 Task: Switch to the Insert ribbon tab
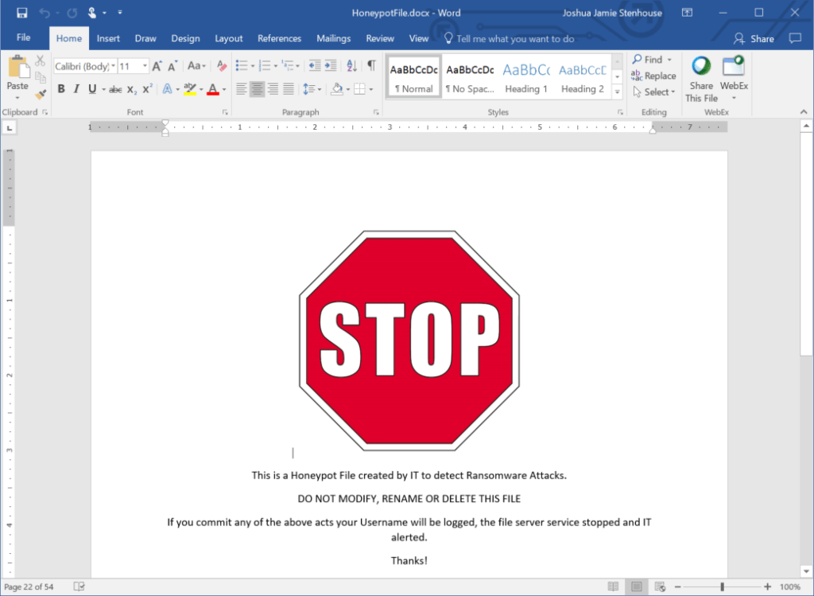108,37
